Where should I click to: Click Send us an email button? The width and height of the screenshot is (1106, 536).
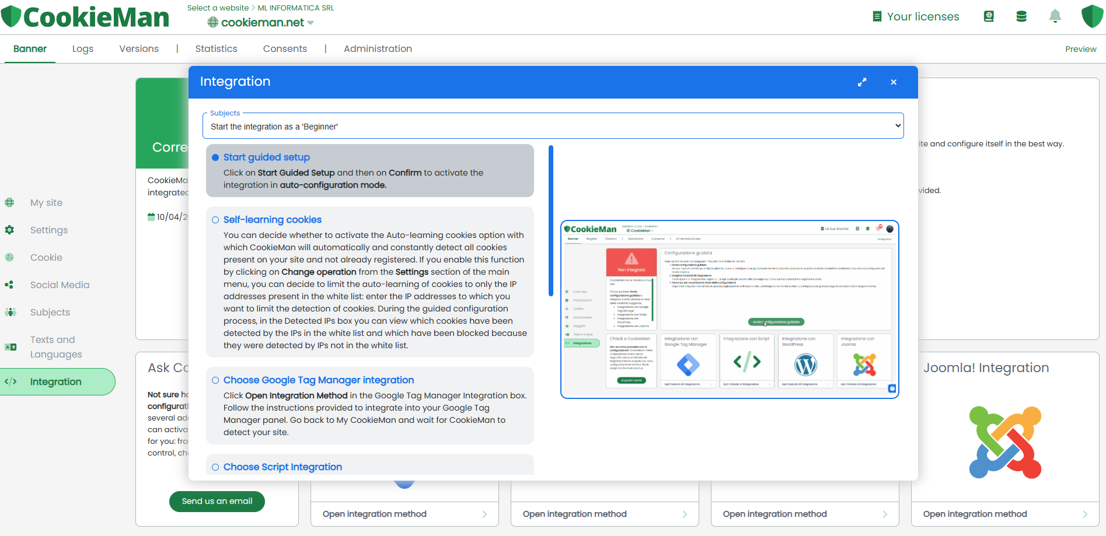click(217, 501)
